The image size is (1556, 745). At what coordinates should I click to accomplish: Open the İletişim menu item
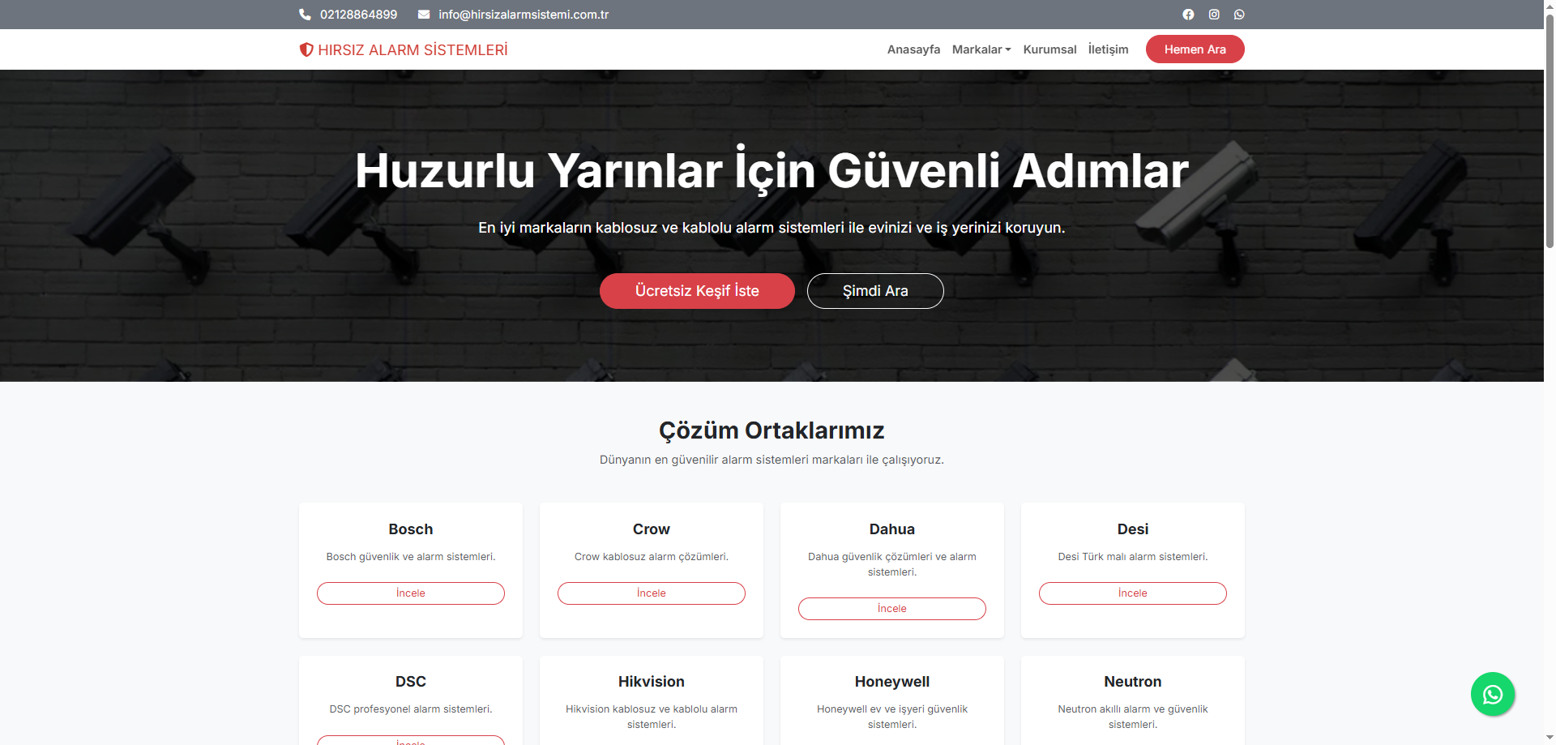point(1108,49)
